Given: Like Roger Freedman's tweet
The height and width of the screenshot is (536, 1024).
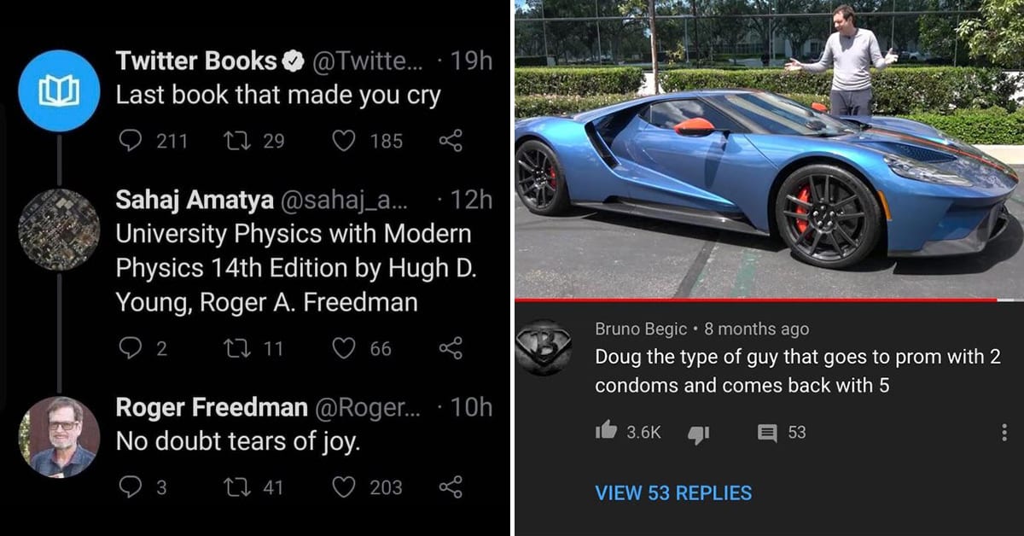Looking at the screenshot, I should tap(343, 486).
